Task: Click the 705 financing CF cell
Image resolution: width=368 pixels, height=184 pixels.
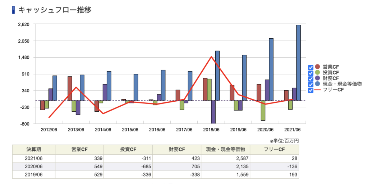Action: click(x=177, y=167)
